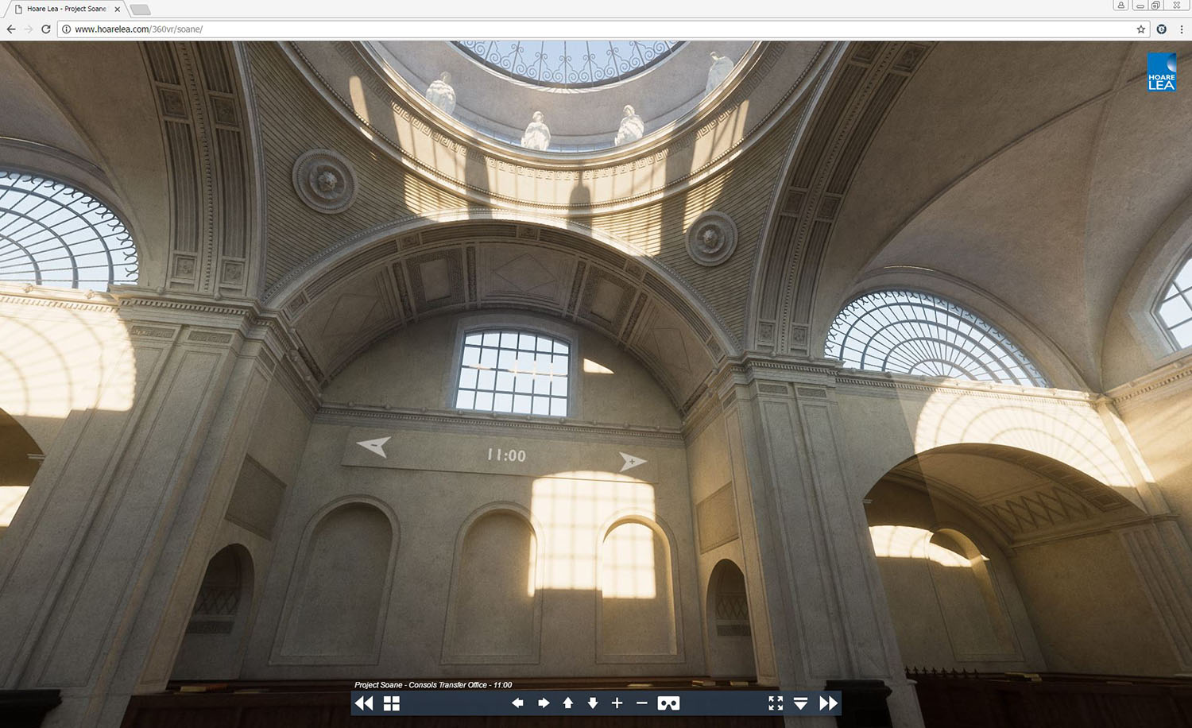Image resolution: width=1192 pixels, height=728 pixels.
Task: Close the 'Hoare Lea - Project Soane' tab
Action: tap(118, 10)
